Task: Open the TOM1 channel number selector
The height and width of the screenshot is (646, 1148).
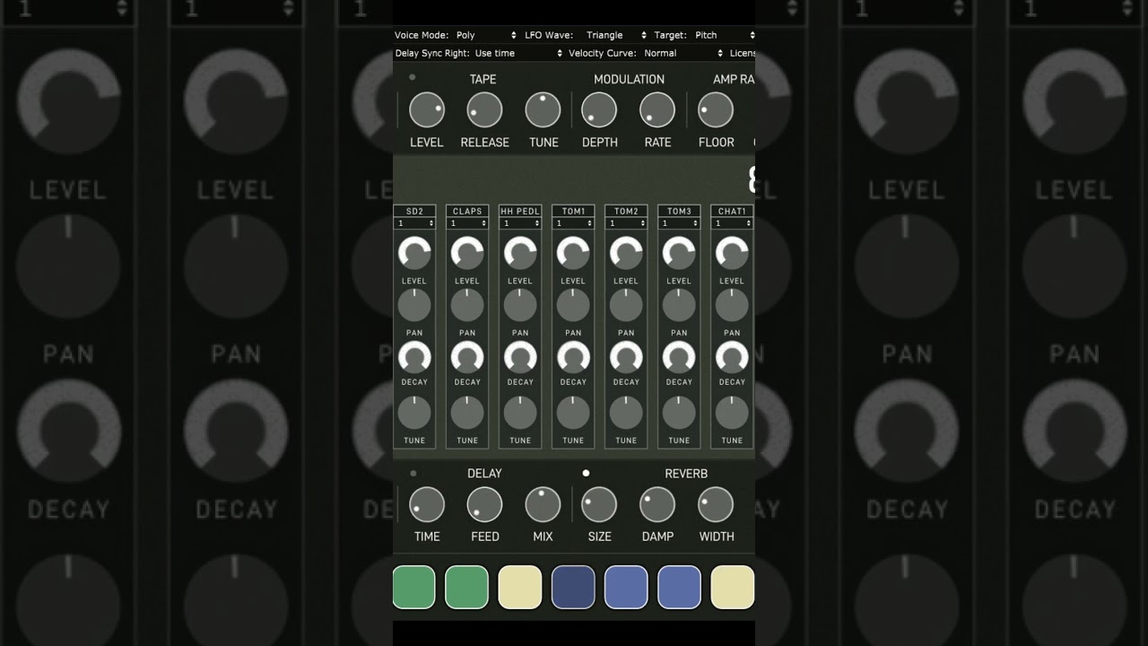Action: tap(573, 223)
